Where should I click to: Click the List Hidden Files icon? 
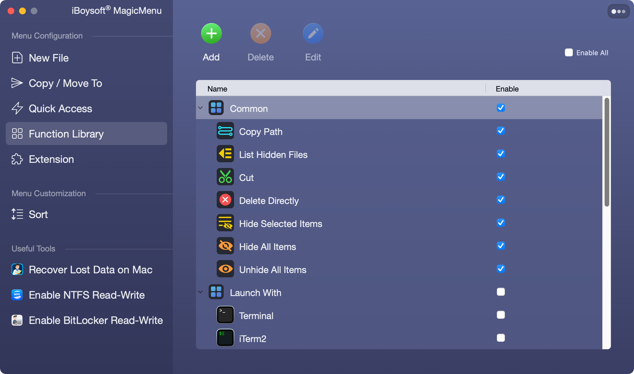[225, 154]
